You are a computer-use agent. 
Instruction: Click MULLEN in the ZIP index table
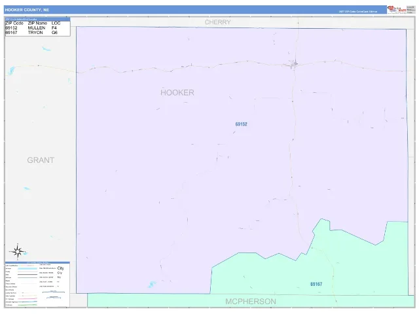(x=37, y=27)
